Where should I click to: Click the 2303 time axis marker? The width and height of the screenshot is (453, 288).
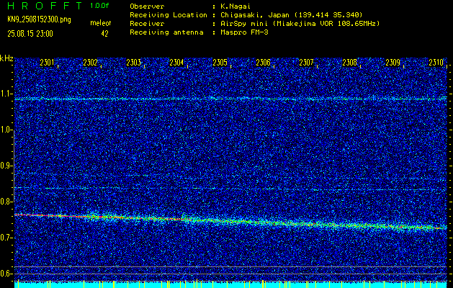pyautogui.click(x=133, y=63)
